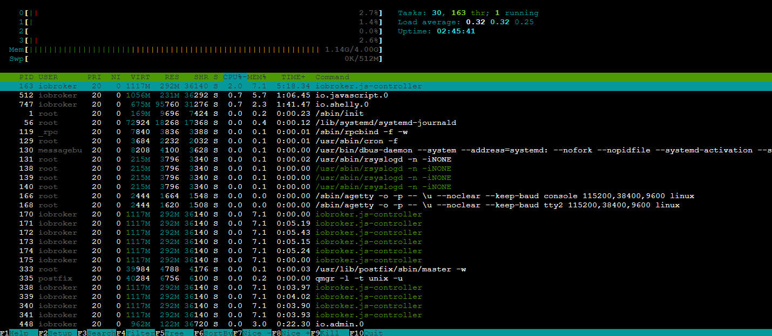
Task: Switch to F5 Tree view
Action: [x=174, y=333]
